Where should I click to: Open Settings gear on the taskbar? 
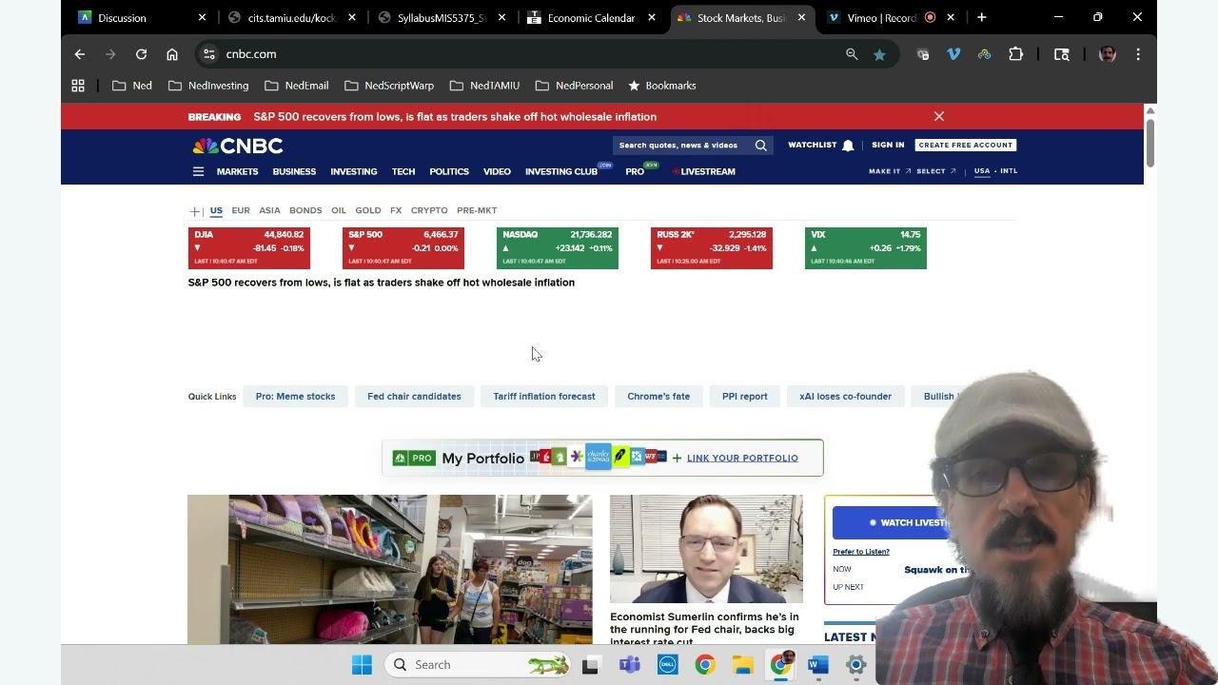(x=856, y=665)
